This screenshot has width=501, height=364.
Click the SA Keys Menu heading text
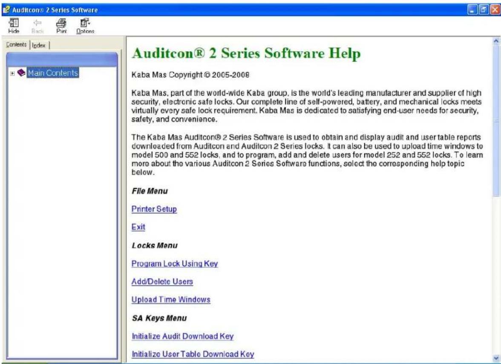pyautogui.click(x=159, y=318)
